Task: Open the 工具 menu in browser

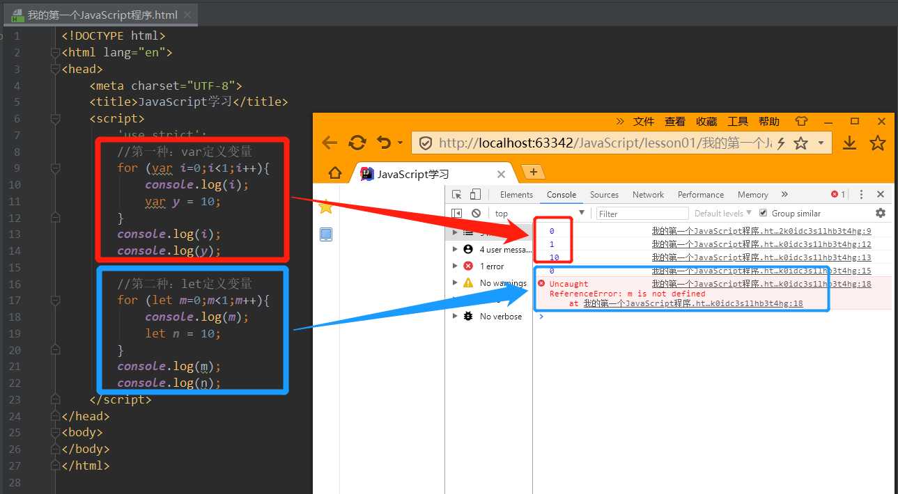Action: coord(738,121)
